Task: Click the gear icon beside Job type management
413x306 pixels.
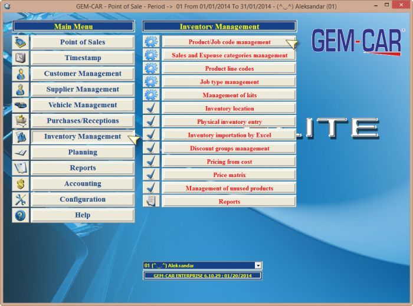Action: coord(151,81)
